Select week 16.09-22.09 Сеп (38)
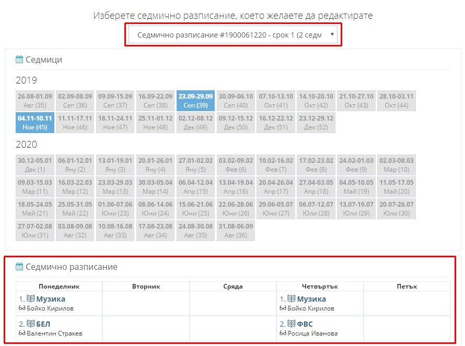The image size is (465, 346). tap(155, 101)
